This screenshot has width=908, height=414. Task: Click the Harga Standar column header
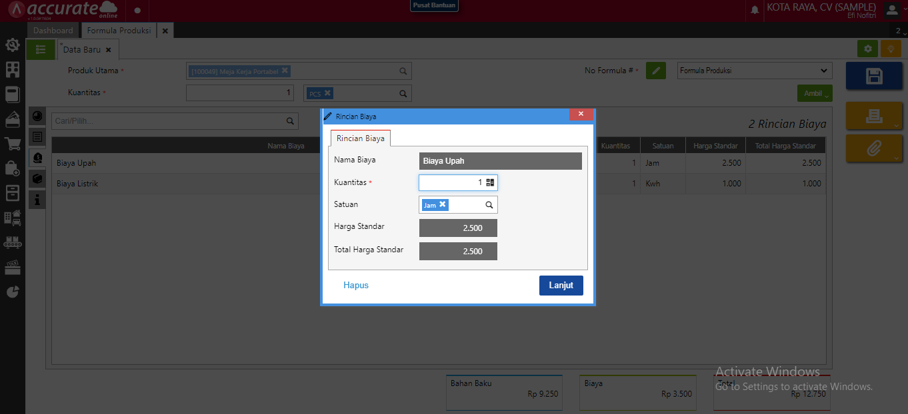click(715, 146)
